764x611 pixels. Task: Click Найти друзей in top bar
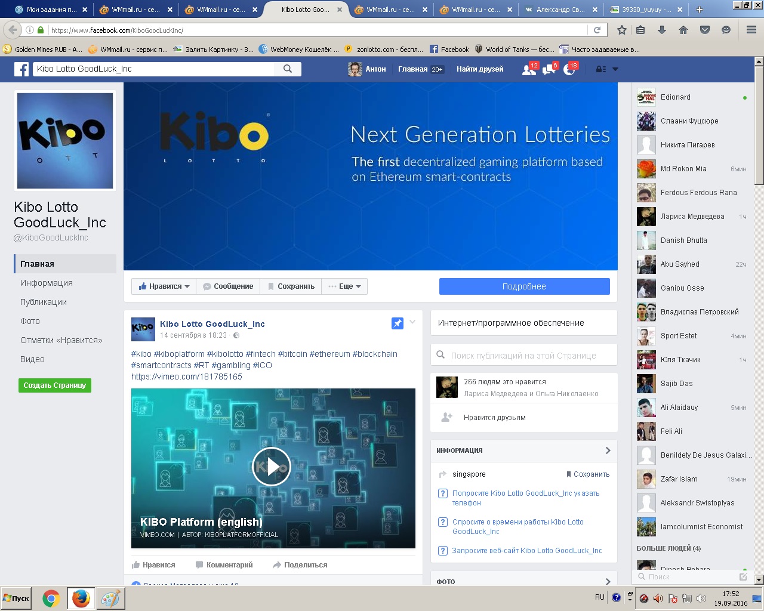pos(480,69)
